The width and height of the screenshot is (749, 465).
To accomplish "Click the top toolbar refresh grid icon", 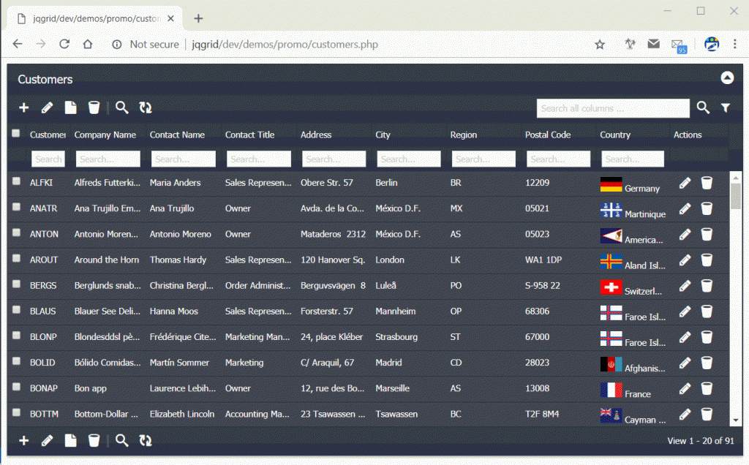I will (146, 108).
